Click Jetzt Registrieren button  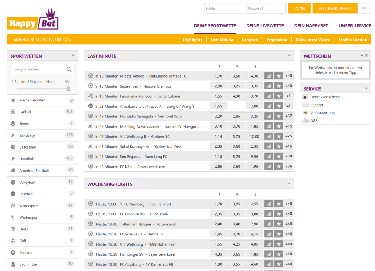[335, 8]
